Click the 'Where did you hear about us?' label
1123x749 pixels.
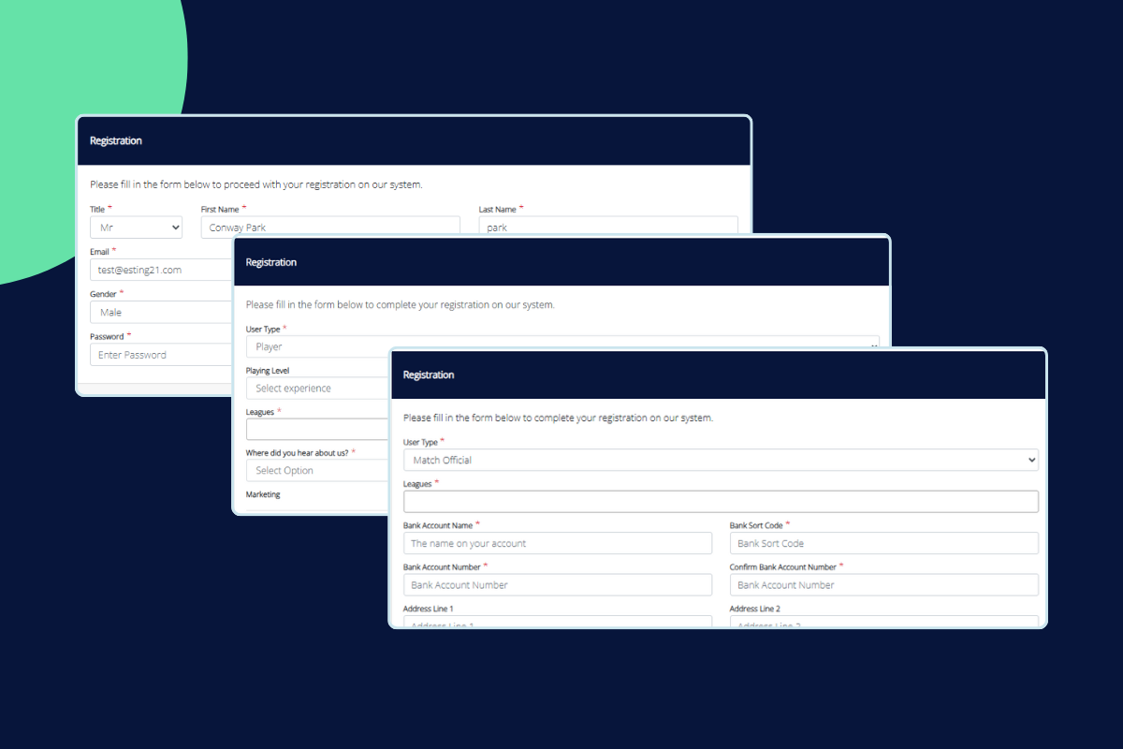click(x=297, y=453)
